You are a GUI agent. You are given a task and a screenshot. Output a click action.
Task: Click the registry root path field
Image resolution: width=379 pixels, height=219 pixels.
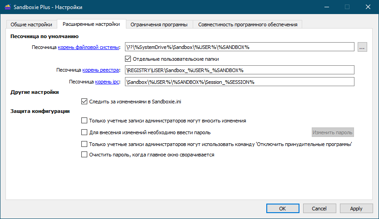(239, 70)
